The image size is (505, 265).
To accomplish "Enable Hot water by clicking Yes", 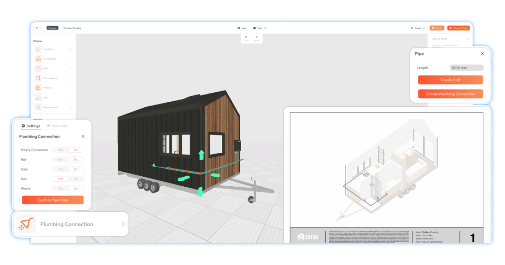I will pyautogui.click(x=60, y=159).
